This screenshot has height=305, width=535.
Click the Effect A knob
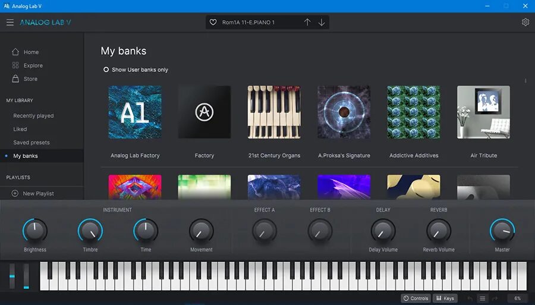(x=265, y=231)
